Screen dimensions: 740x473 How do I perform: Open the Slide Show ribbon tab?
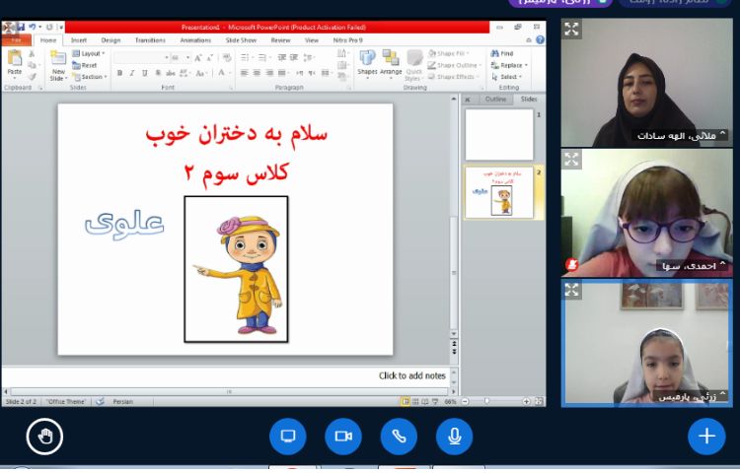(241, 40)
